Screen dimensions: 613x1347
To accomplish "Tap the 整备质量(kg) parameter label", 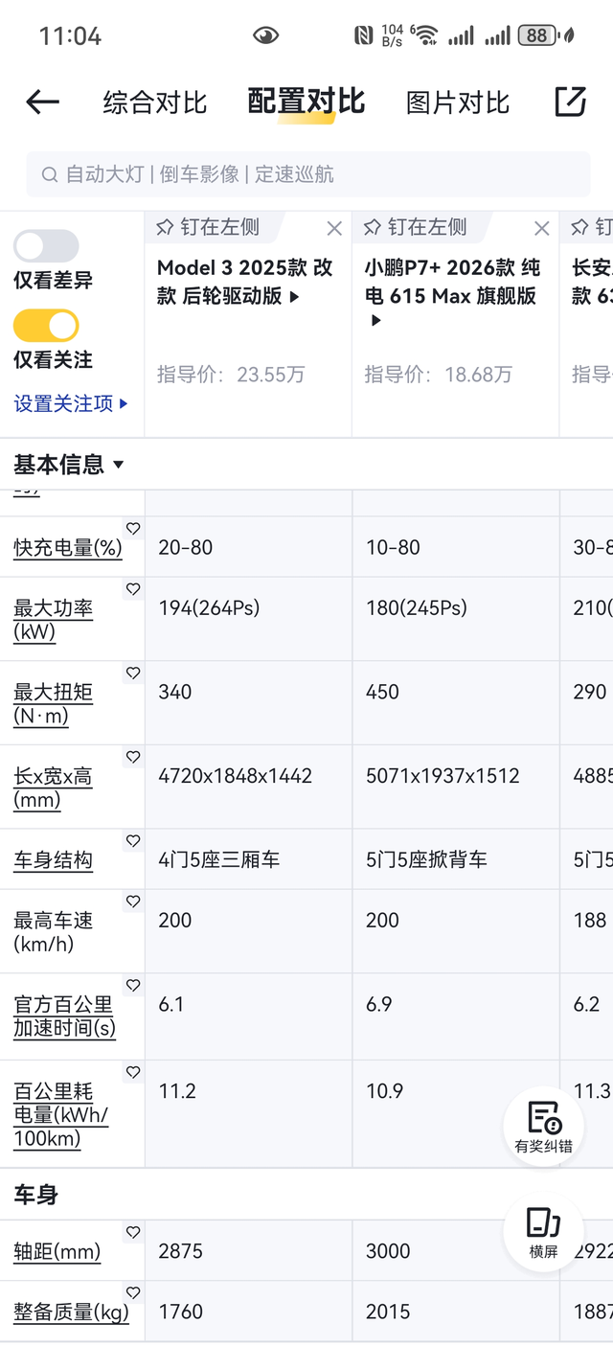I will pos(71,1312).
